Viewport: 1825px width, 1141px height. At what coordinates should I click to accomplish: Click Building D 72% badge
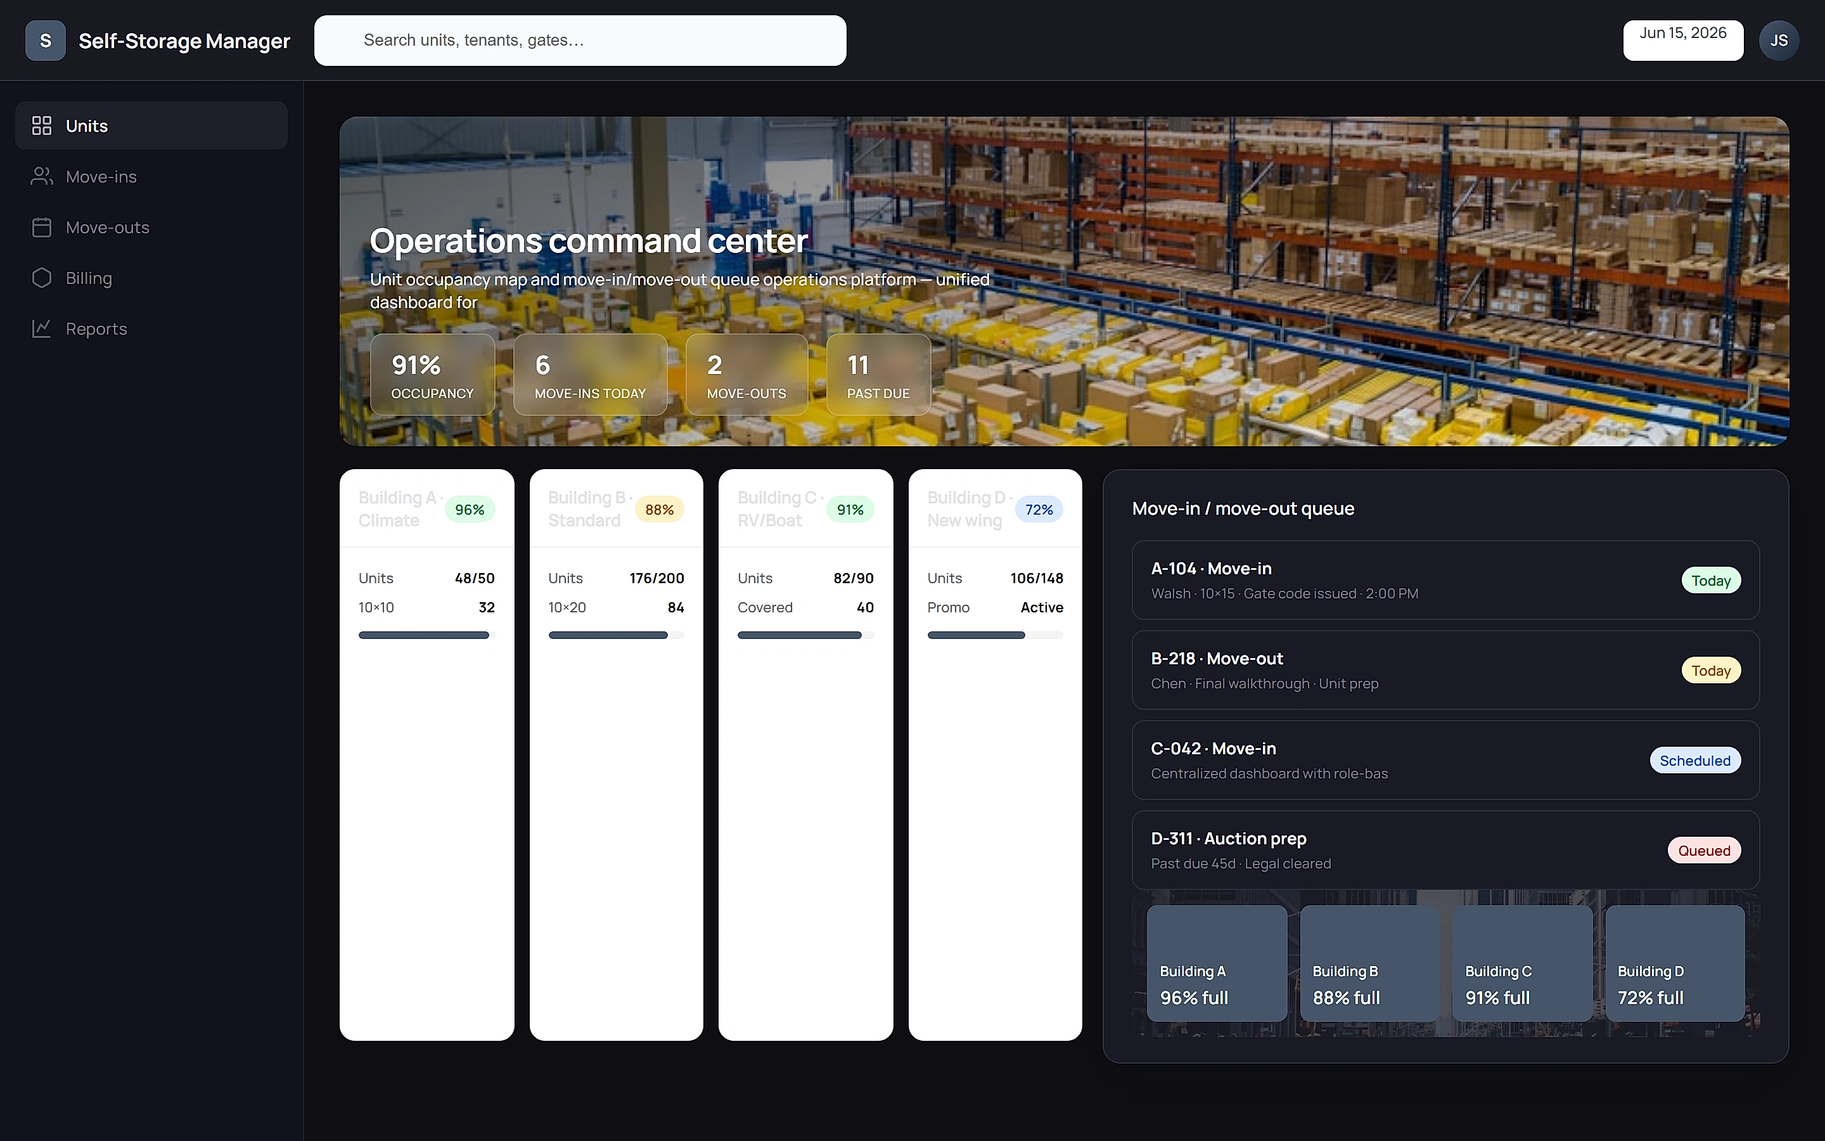point(1039,510)
